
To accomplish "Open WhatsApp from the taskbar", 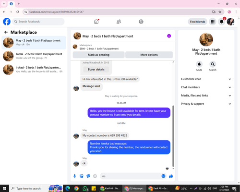I will click(85, 189).
